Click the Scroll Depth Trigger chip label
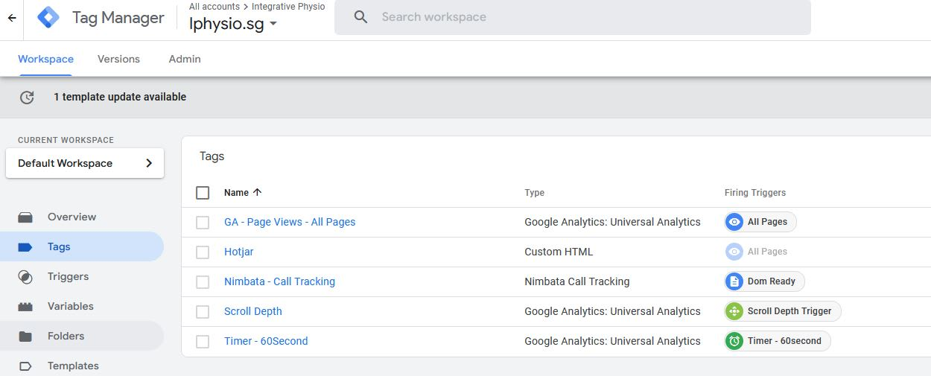This screenshot has height=376, width=931. pos(789,311)
